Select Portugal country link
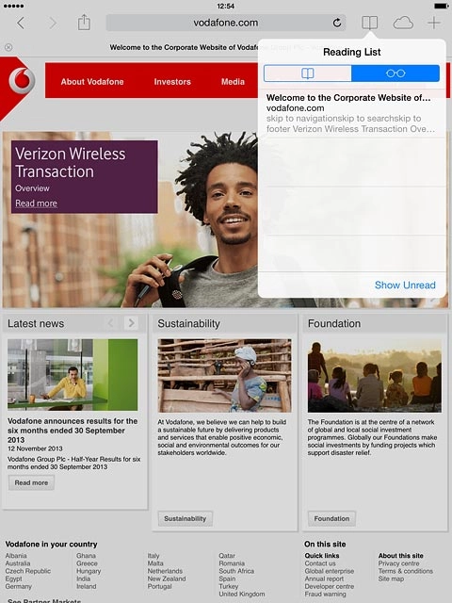 coord(159,586)
